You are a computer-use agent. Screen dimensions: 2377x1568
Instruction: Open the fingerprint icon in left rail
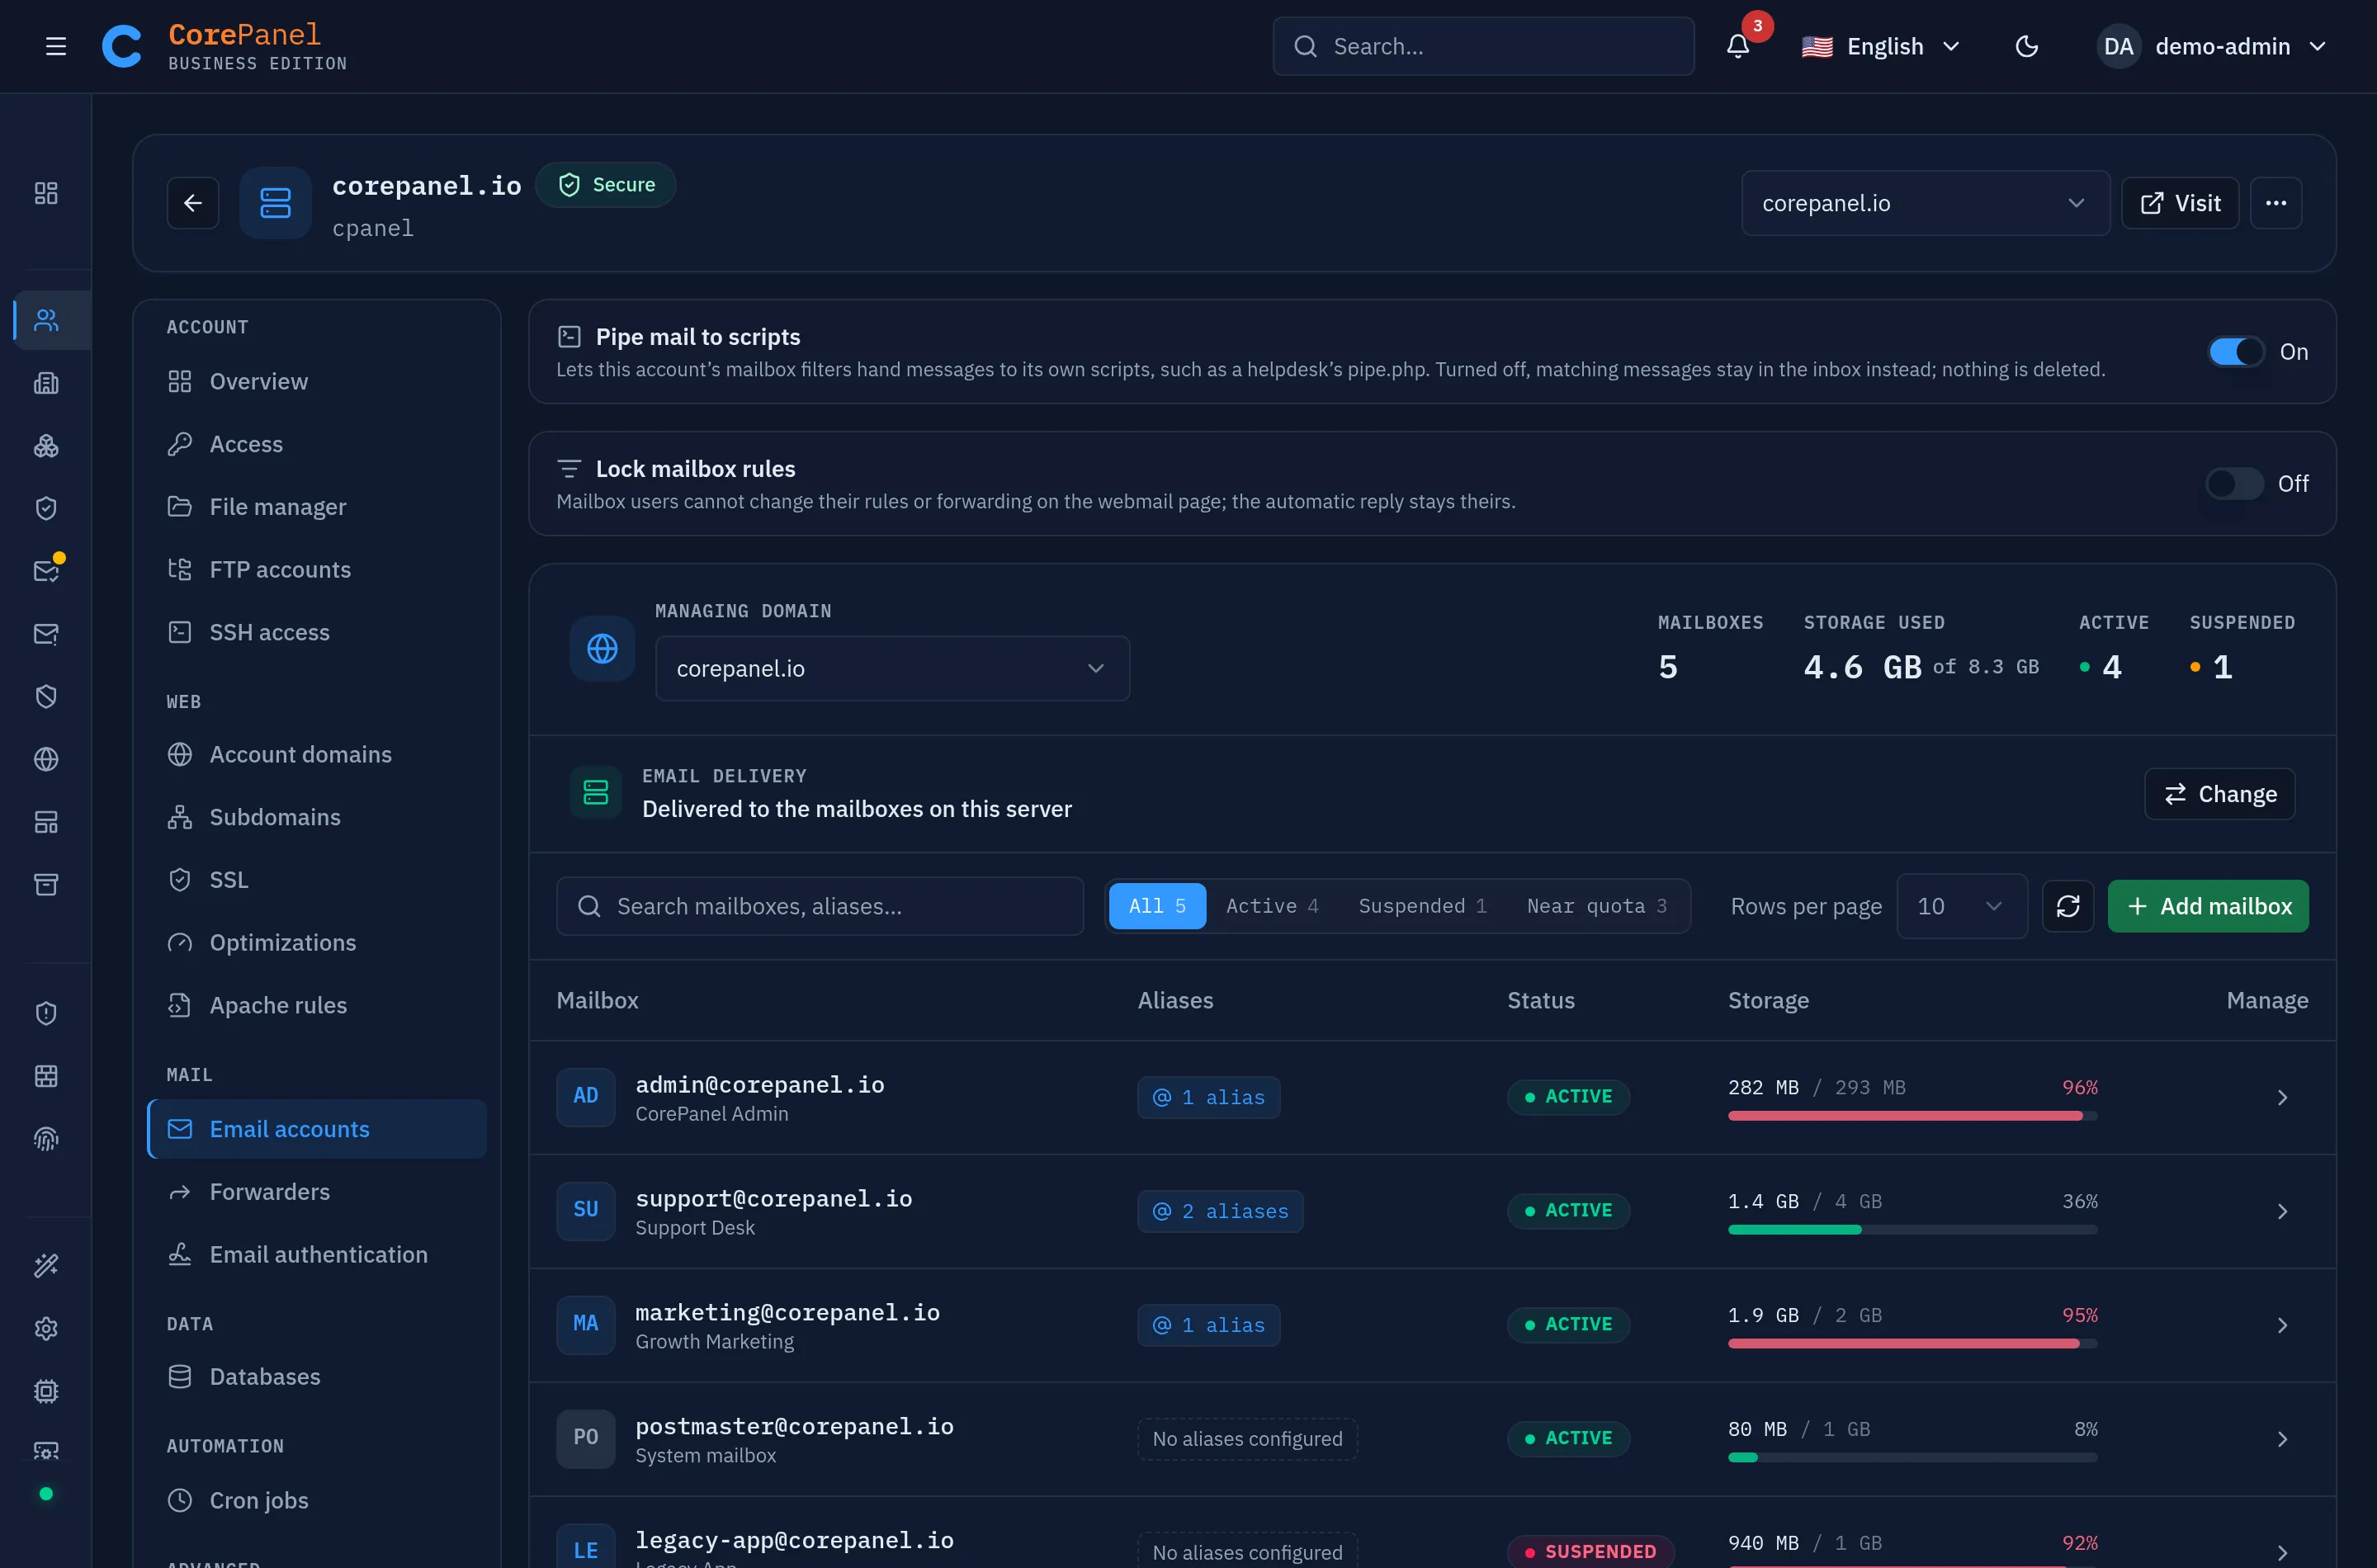point(46,1138)
